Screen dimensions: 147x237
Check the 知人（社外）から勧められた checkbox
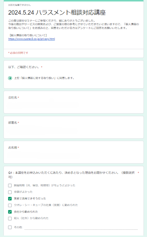tap(10, 218)
